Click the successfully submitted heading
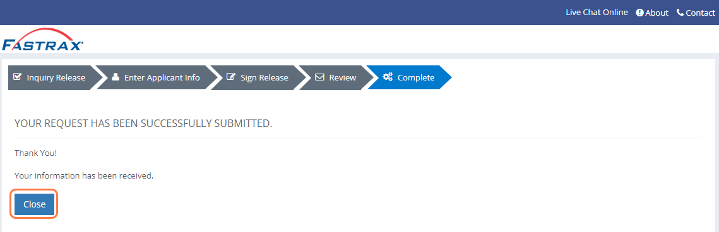The width and height of the screenshot is (719, 232). click(x=143, y=124)
